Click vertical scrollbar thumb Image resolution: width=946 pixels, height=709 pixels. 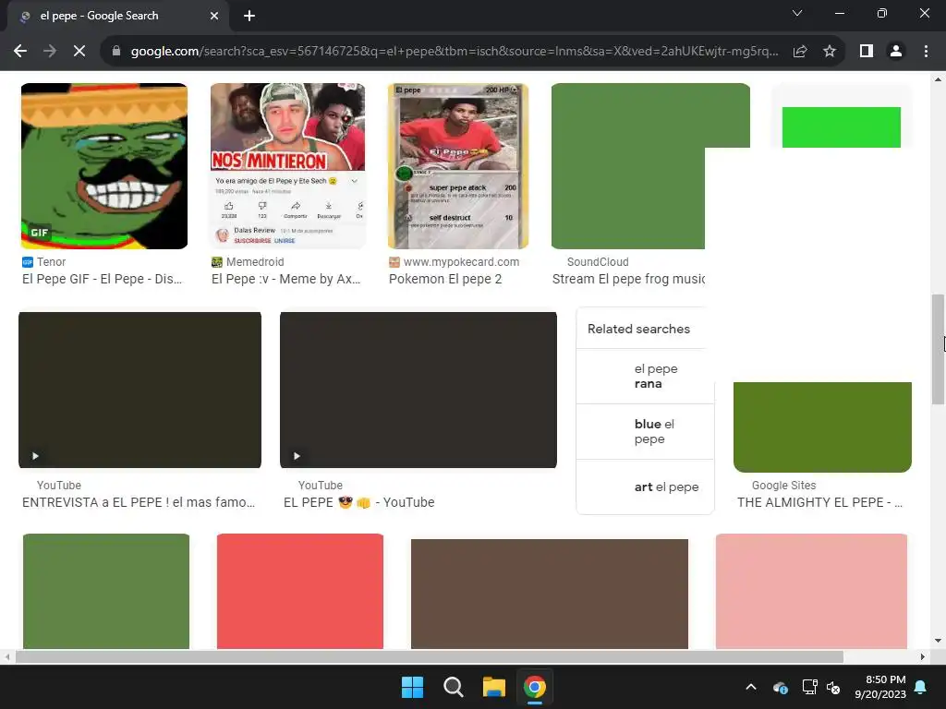[938, 349]
